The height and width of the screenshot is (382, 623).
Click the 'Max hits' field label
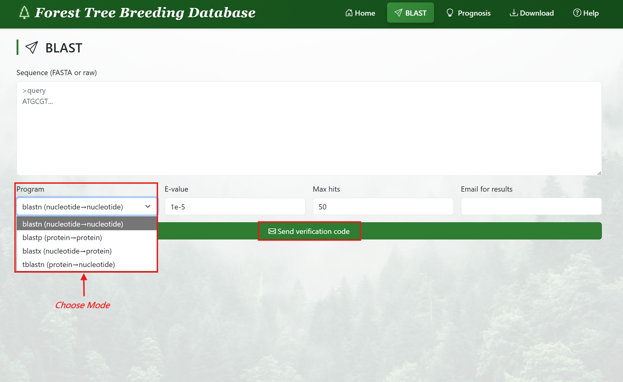326,189
